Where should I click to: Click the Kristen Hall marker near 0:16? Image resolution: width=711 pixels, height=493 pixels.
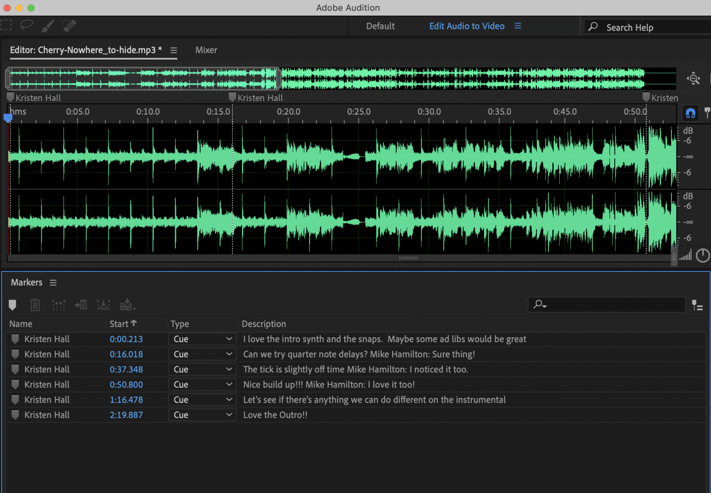coord(232,97)
